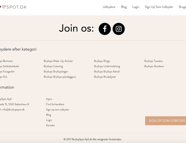Image resolution: width=186 pixels, height=143 pixels.
Task: Click Login in the header menu
Action: (136, 7)
